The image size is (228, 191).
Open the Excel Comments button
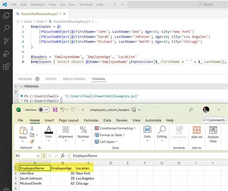pos(214,120)
